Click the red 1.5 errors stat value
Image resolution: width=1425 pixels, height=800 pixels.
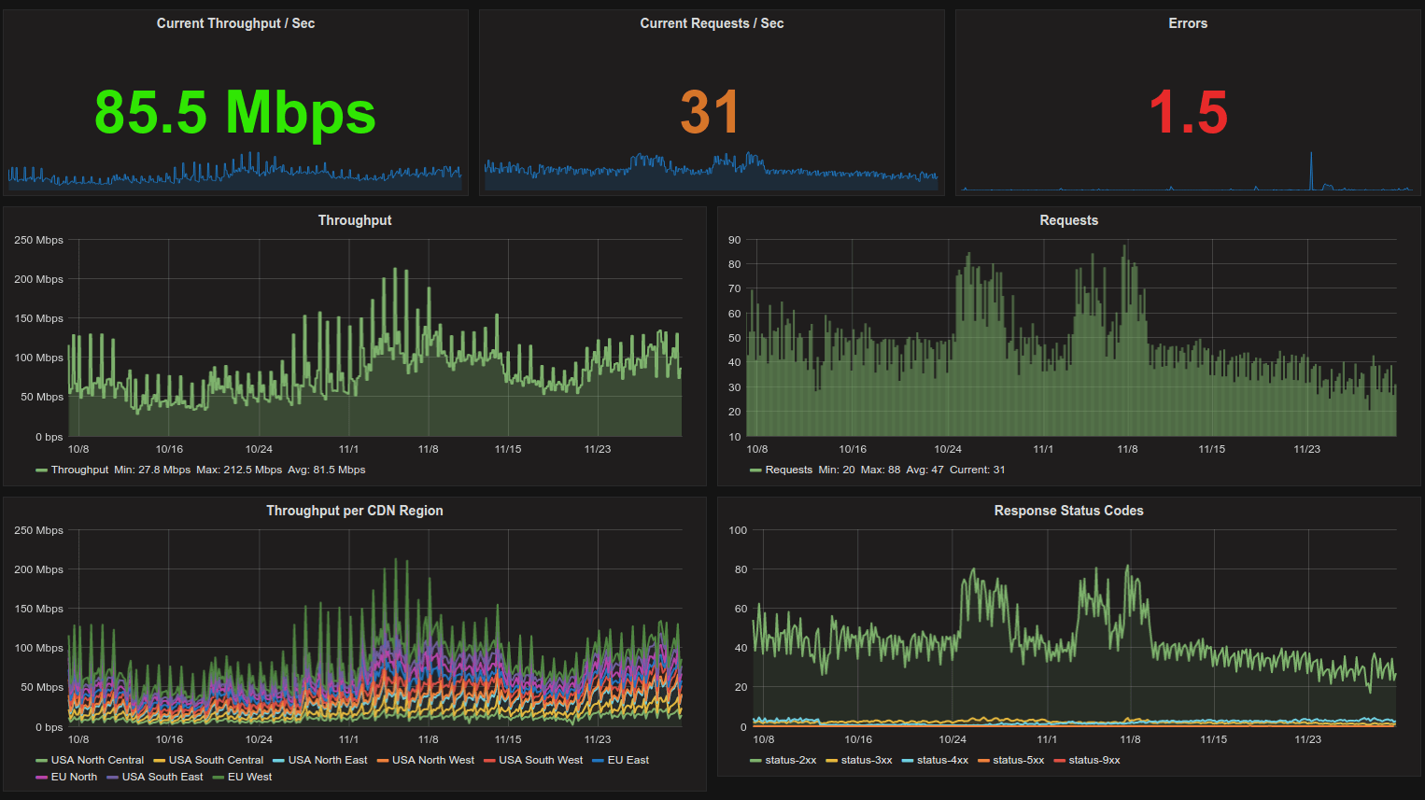pyautogui.click(x=1188, y=112)
